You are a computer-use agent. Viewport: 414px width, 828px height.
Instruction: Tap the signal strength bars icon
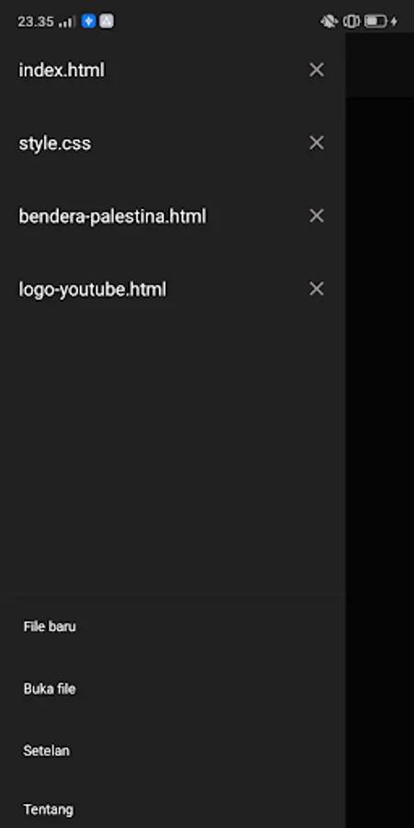tap(67, 22)
